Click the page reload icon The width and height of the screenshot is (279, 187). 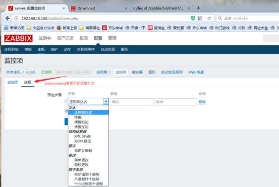click(209, 18)
